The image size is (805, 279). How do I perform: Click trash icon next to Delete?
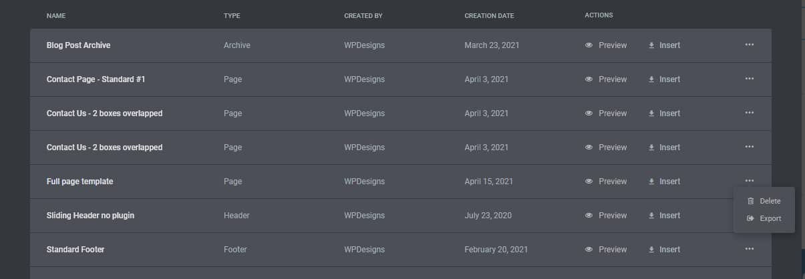pyautogui.click(x=751, y=201)
